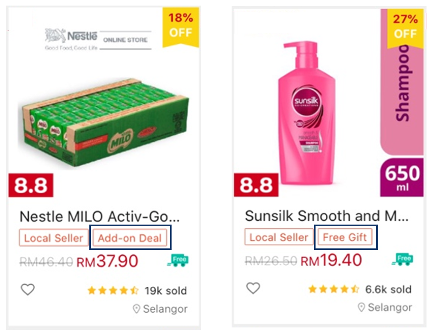Image resolution: width=433 pixels, height=335 pixels.
Task: Click the Local Seller tag under the Milo title
Action: (x=53, y=238)
